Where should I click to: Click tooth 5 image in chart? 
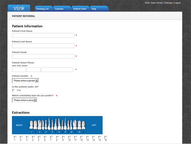[x=46, y=125]
